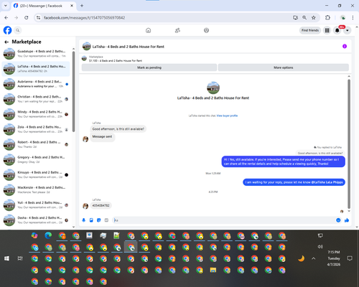Click the back arrow beside Marketplace
The width and height of the screenshot is (359, 287).
point(6,42)
